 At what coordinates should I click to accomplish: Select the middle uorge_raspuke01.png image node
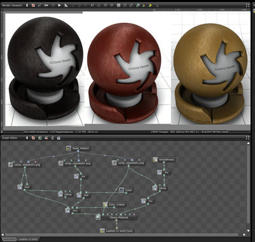coord(75,163)
